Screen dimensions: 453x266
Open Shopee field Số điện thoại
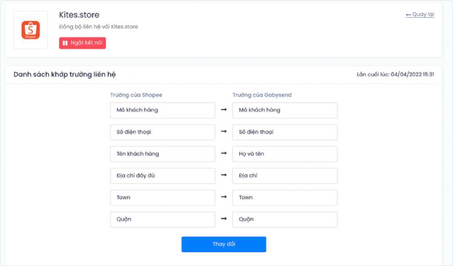(x=163, y=132)
